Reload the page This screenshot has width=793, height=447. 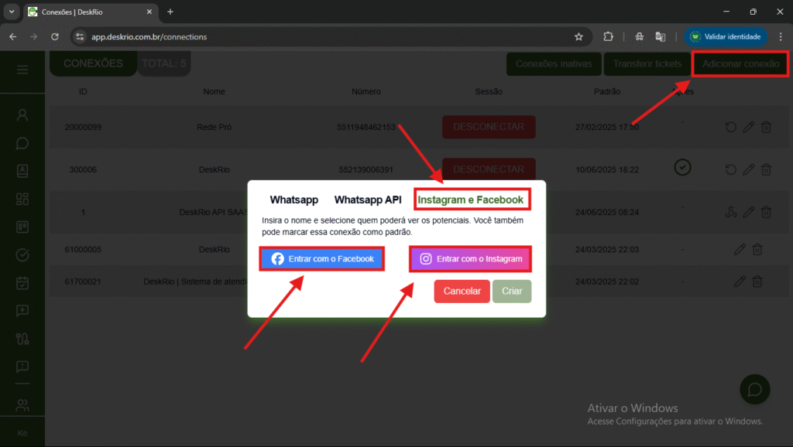tap(55, 36)
